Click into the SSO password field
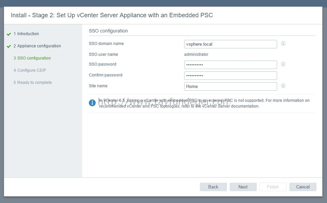The image size is (327, 203). pyautogui.click(x=230, y=65)
